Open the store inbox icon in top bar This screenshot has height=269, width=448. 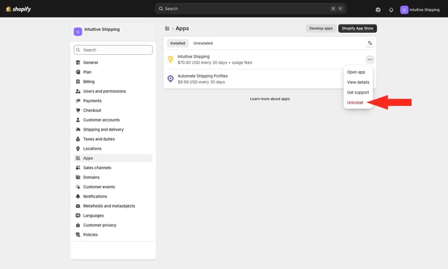[x=378, y=10]
